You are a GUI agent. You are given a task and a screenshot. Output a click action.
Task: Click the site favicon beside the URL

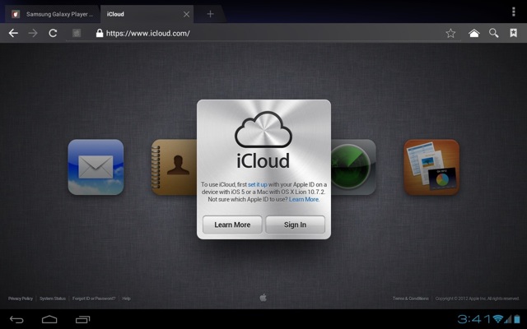click(x=77, y=33)
